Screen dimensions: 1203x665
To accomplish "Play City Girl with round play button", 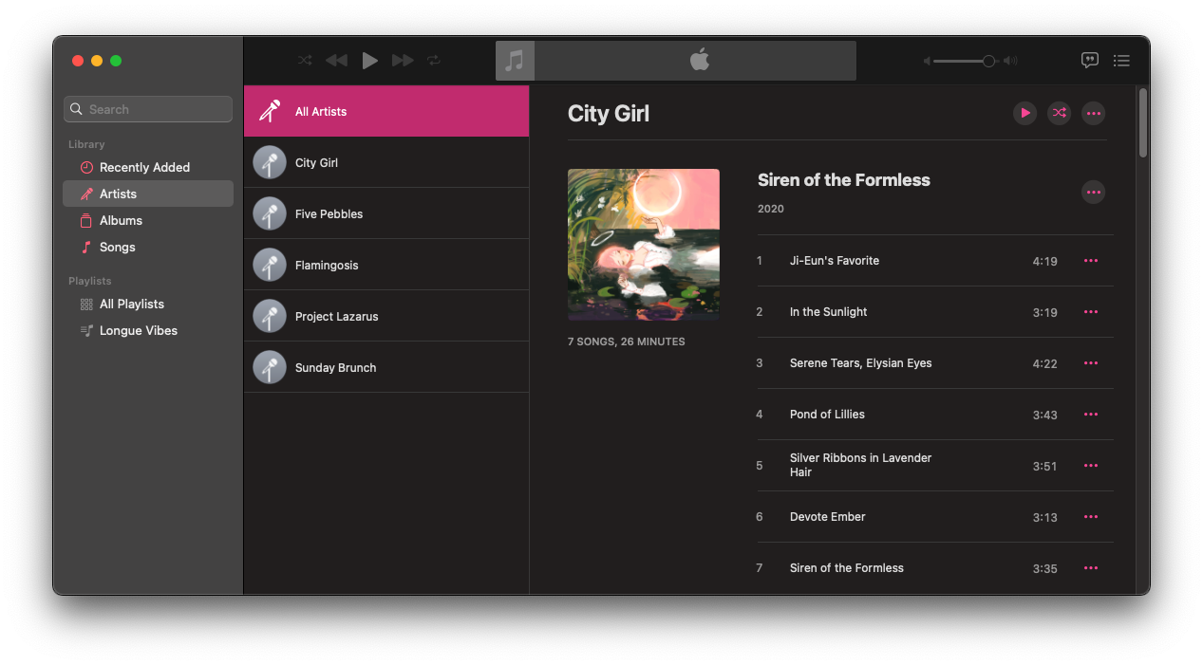I will pos(1024,113).
